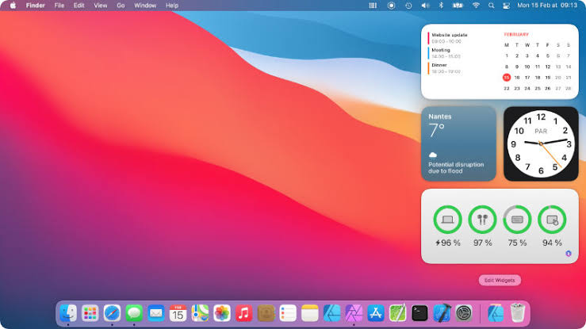Open Terminal from the dock
Image resolution: width=586 pixels, height=329 pixels.
(x=420, y=313)
